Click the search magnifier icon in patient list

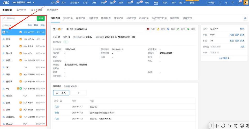5,18
